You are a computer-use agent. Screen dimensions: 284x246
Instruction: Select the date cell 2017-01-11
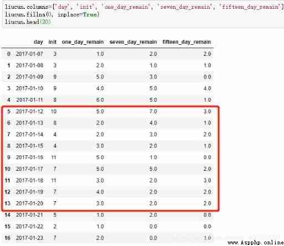(x=29, y=100)
